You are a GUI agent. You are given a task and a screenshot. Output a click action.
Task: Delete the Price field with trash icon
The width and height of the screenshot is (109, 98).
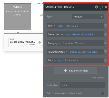[x=106, y=60]
